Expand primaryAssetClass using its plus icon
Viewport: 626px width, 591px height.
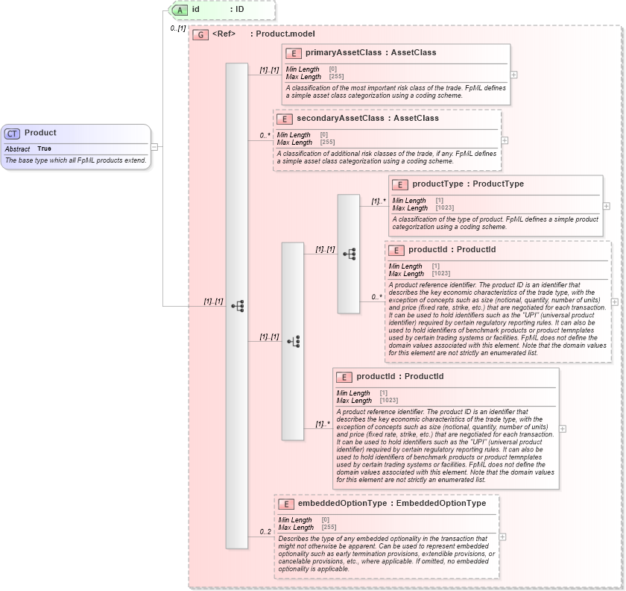click(513, 75)
